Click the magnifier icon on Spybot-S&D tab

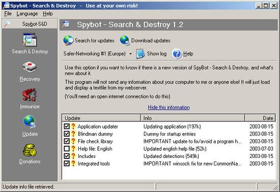[x=7, y=24]
